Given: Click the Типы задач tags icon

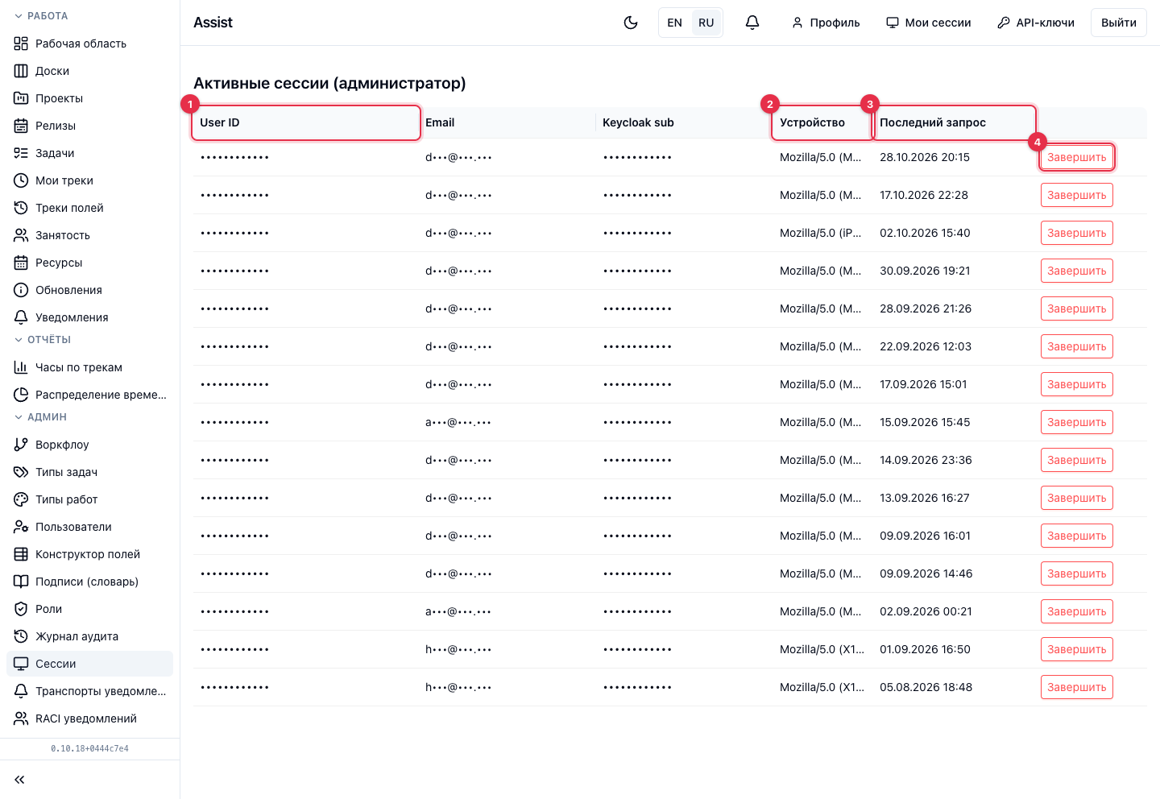Looking at the screenshot, I should [21, 472].
